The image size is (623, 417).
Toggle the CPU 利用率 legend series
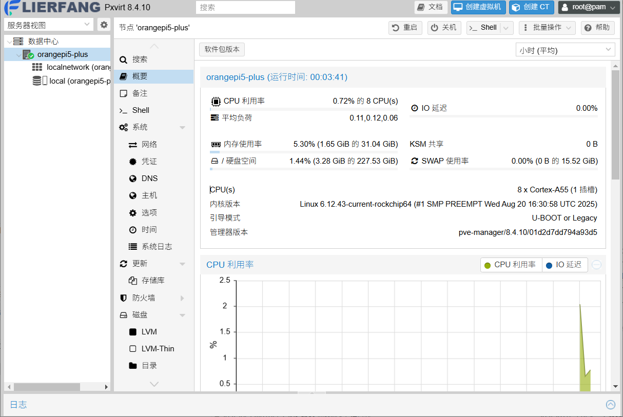tap(511, 265)
